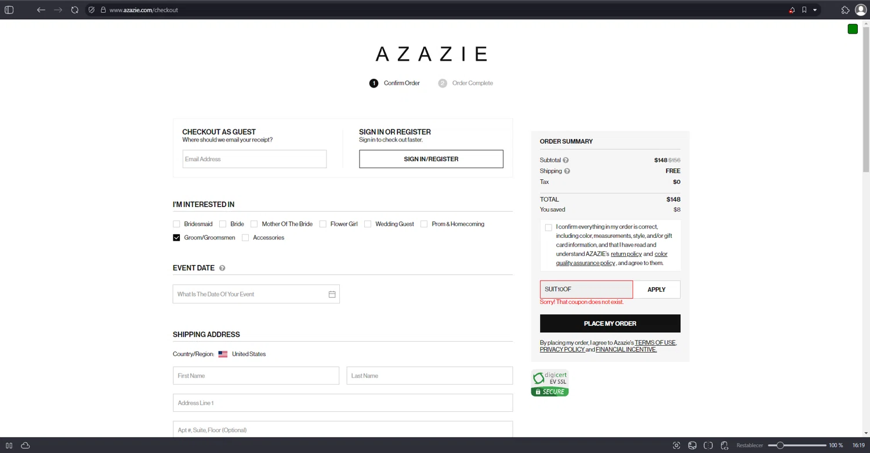Click the AZAZIE logo
This screenshot has width=870, height=453.
coord(431,54)
